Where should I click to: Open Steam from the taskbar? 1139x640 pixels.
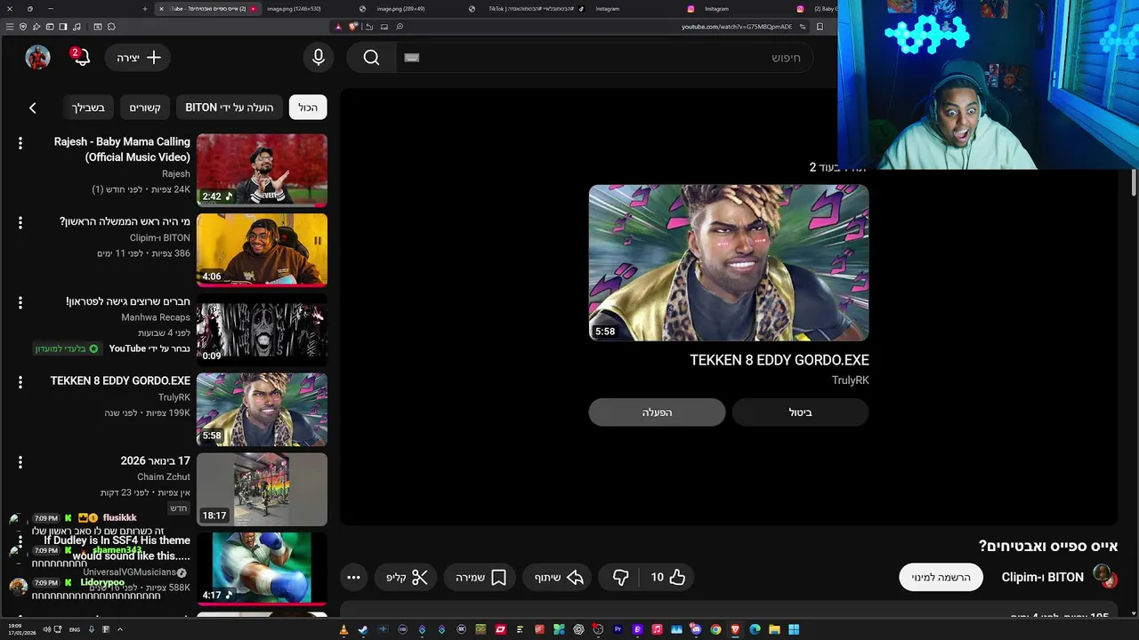(363, 629)
